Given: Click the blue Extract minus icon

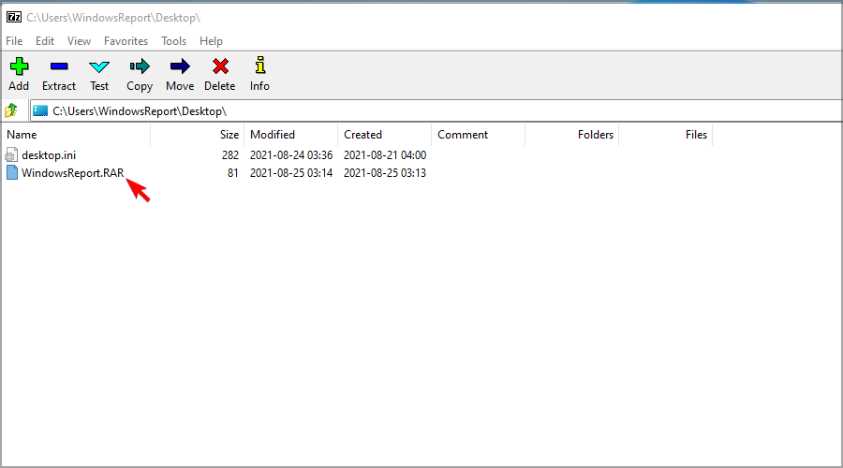Looking at the screenshot, I should [x=59, y=66].
